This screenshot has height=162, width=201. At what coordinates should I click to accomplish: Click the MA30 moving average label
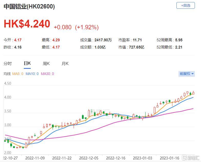pos(47,74)
